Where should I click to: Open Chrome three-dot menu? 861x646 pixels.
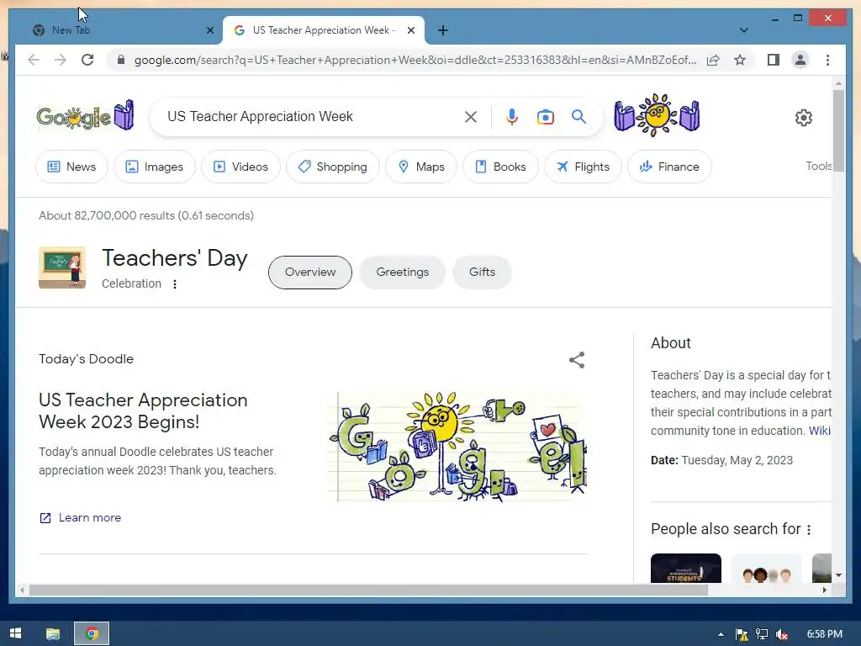827,60
